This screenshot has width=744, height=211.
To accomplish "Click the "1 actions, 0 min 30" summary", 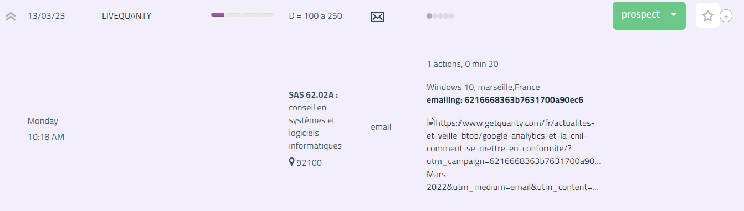I will (463, 64).
